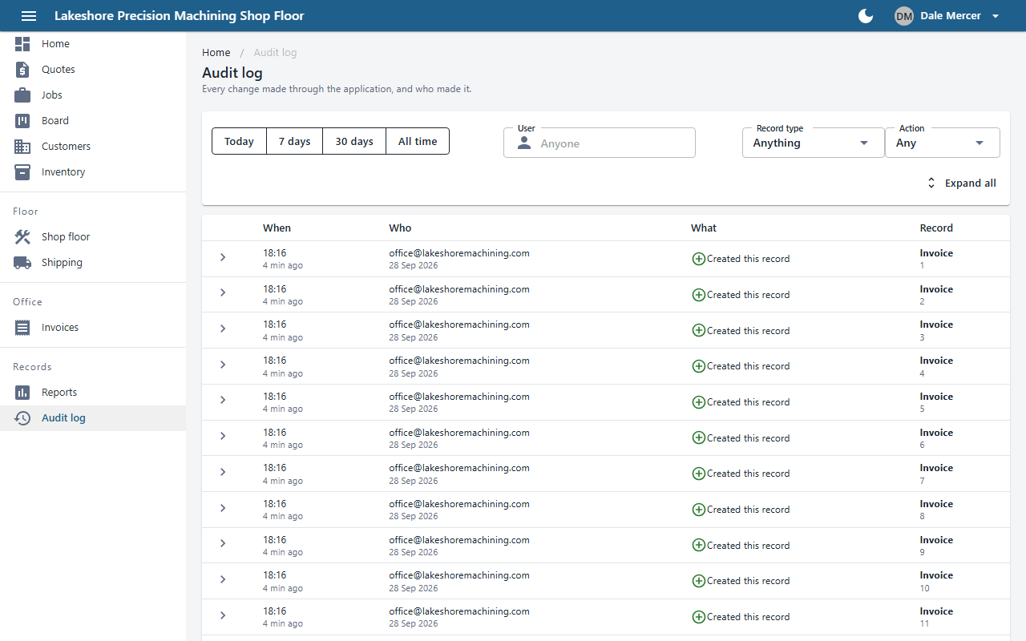Image resolution: width=1026 pixels, height=641 pixels.
Task: Filter audit log to 7 days
Action: tap(294, 141)
